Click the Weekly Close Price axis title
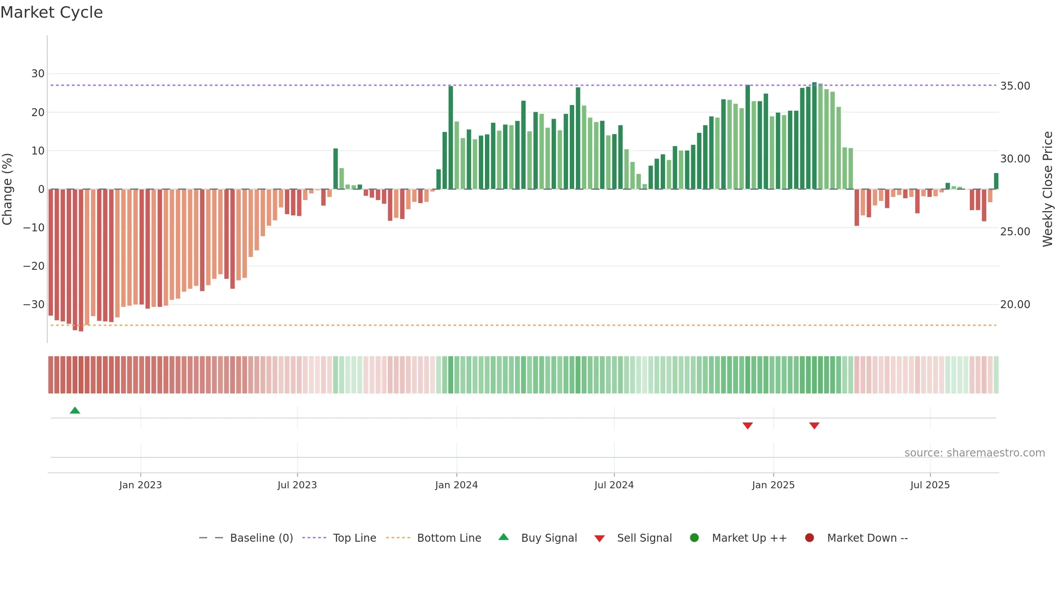The height and width of the screenshot is (596, 1060). [x=1048, y=189]
